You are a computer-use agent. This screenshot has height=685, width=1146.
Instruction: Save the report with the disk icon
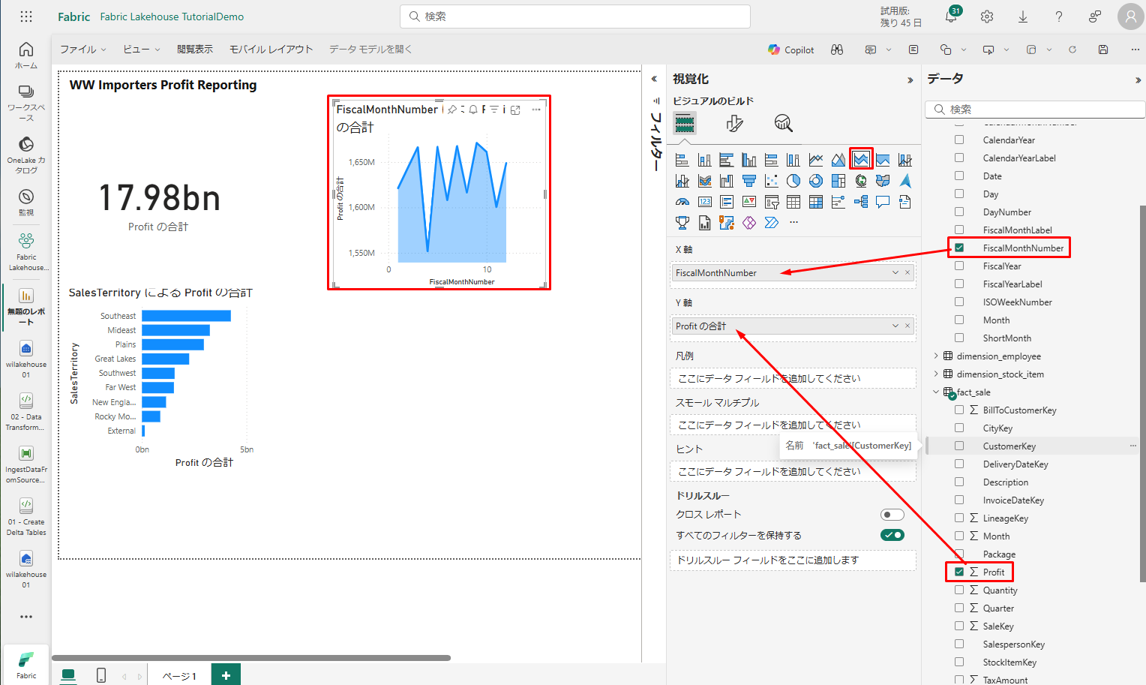coord(1102,50)
